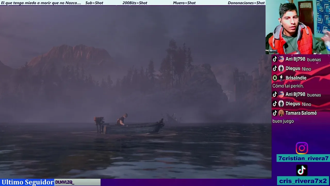Click the large TikTok logo above cris_rivera7x2

coord(302,170)
